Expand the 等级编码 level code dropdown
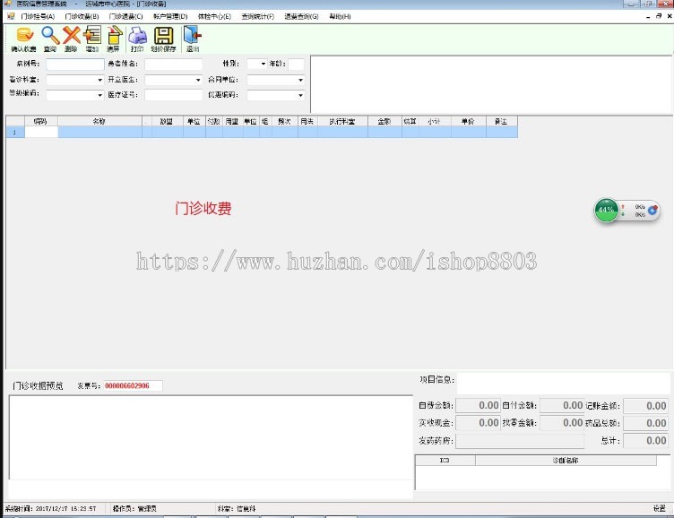This screenshot has width=674, height=518. [99, 95]
